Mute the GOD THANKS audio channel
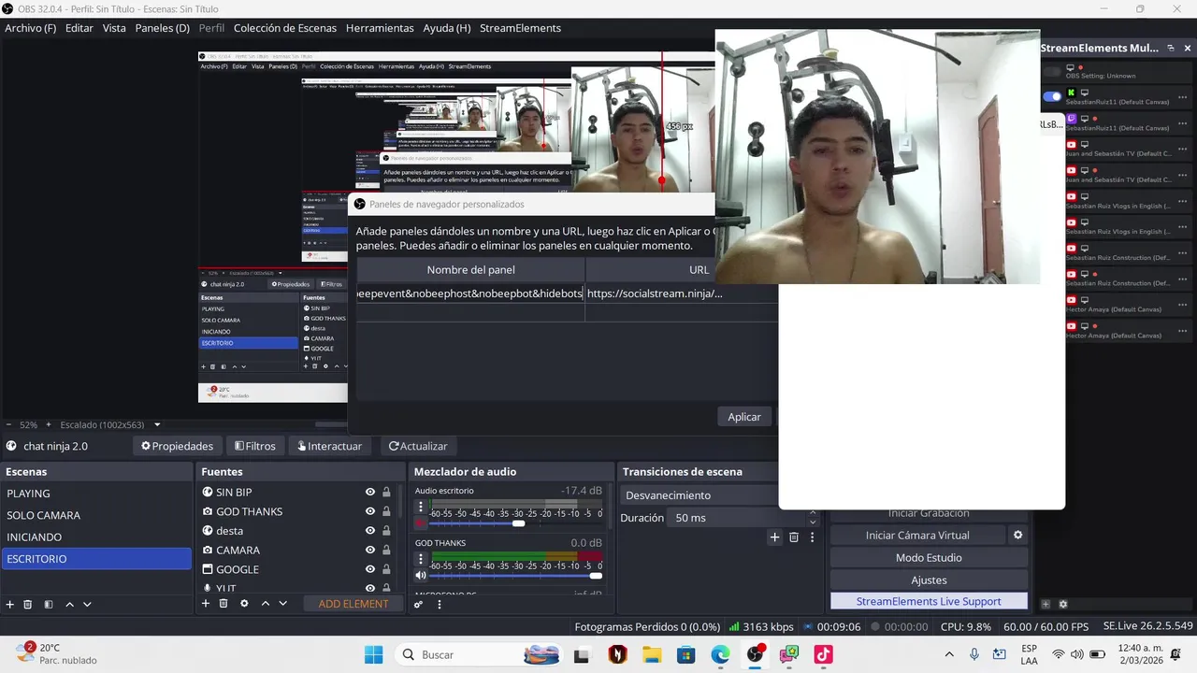 click(x=421, y=576)
